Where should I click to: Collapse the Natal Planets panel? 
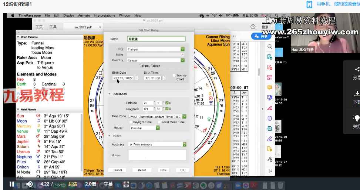[18, 110]
